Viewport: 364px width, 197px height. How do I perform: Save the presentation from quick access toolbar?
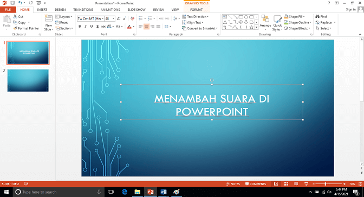(12, 3)
